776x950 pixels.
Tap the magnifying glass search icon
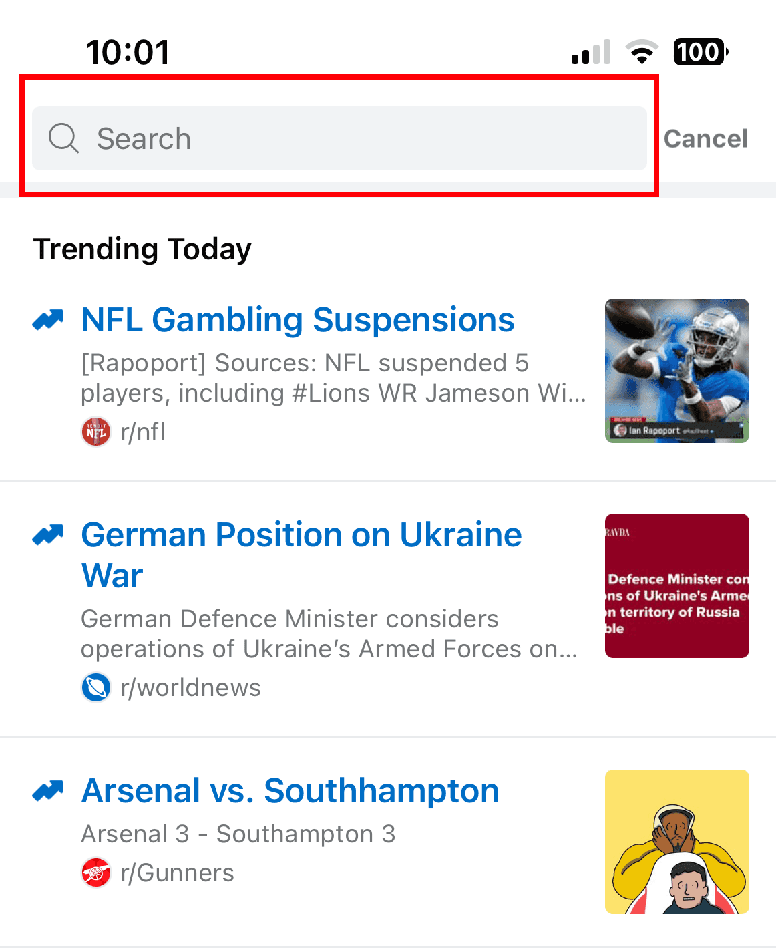pyautogui.click(x=63, y=138)
